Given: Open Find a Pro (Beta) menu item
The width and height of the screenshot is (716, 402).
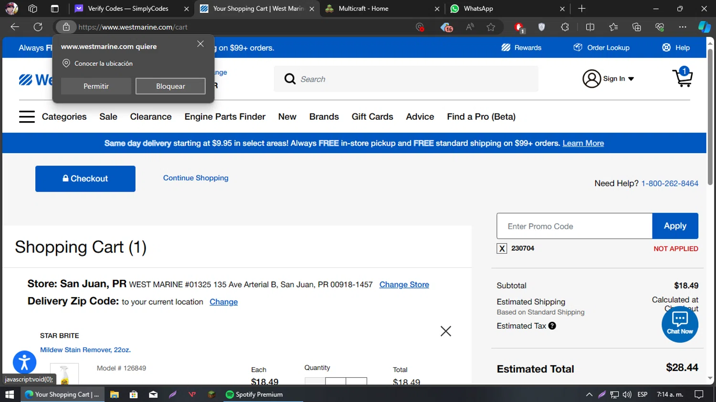Looking at the screenshot, I should pyautogui.click(x=481, y=117).
